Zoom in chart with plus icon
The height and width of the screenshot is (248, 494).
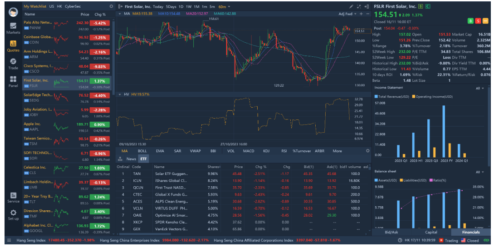click(361, 14)
